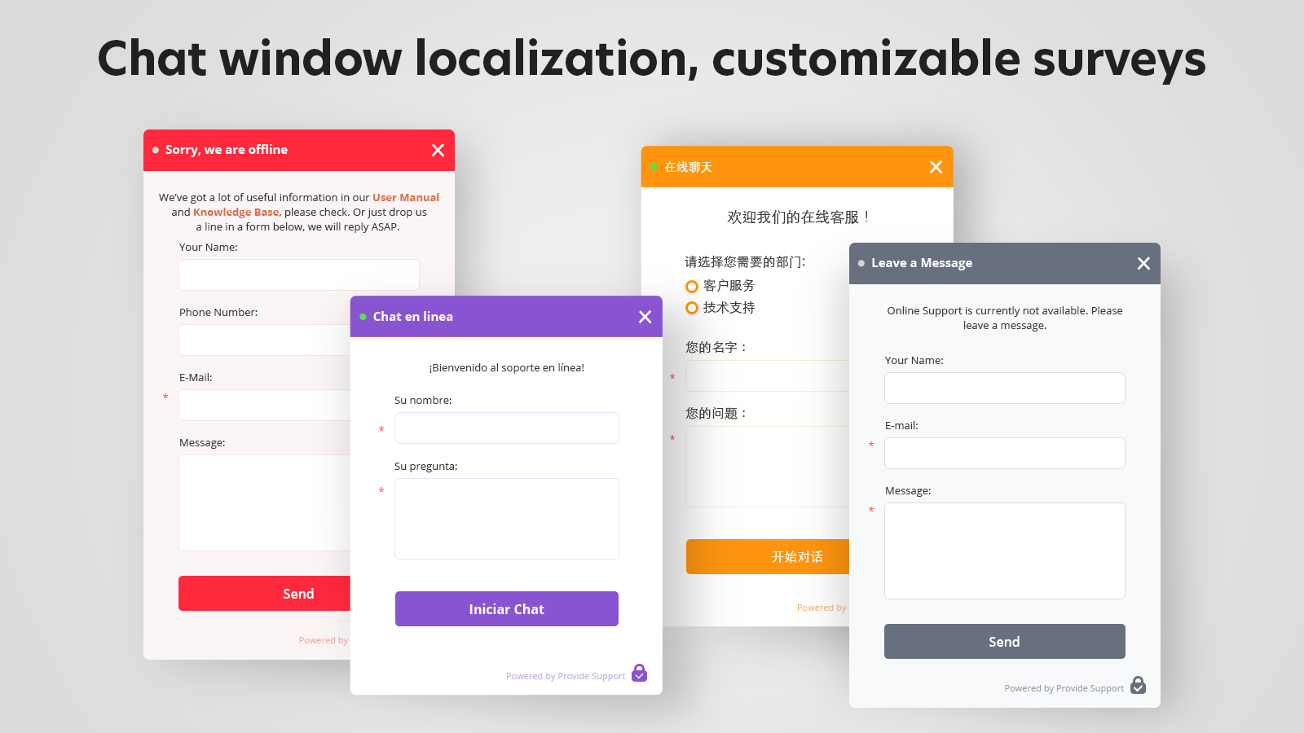Click the offline status dot in the red header
1304x733 pixels.
click(x=156, y=150)
